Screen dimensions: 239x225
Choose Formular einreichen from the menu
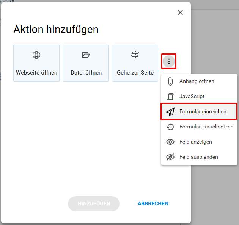point(199,112)
